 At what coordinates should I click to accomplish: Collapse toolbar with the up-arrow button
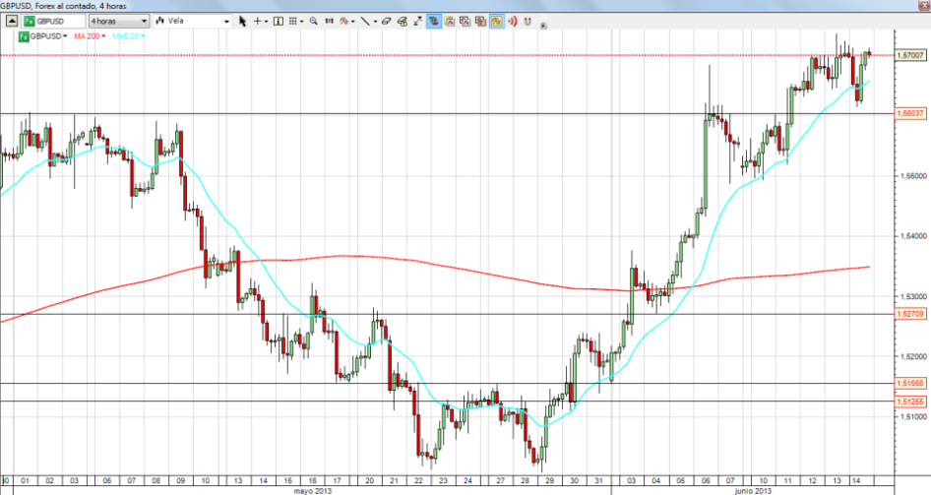tap(10, 20)
